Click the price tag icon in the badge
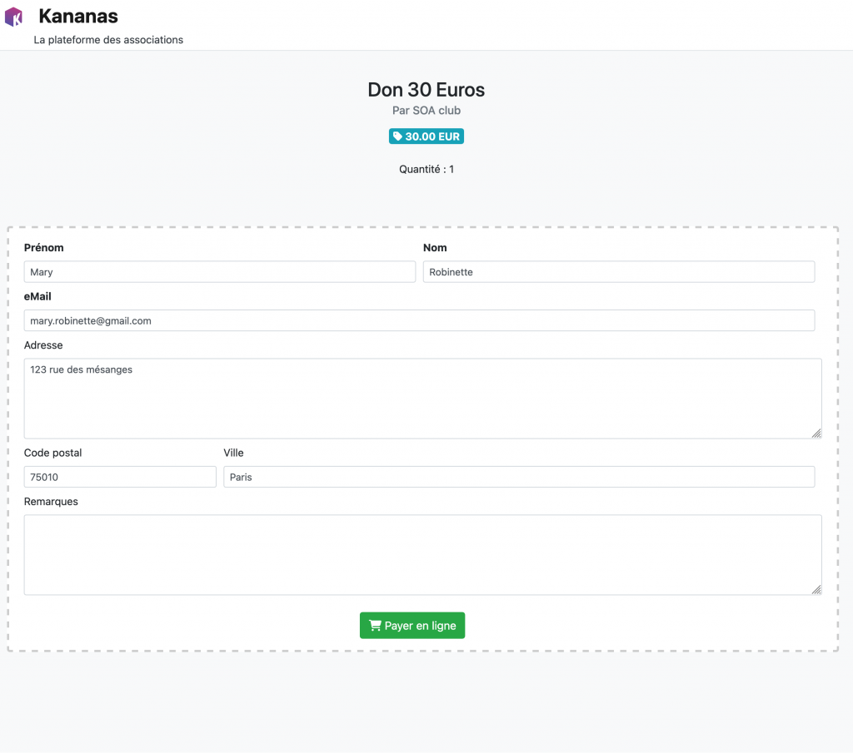 coord(397,136)
